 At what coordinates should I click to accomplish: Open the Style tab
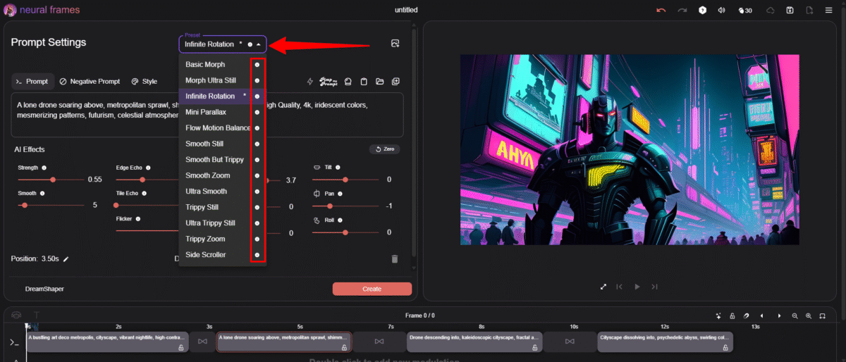(x=145, y=81)
